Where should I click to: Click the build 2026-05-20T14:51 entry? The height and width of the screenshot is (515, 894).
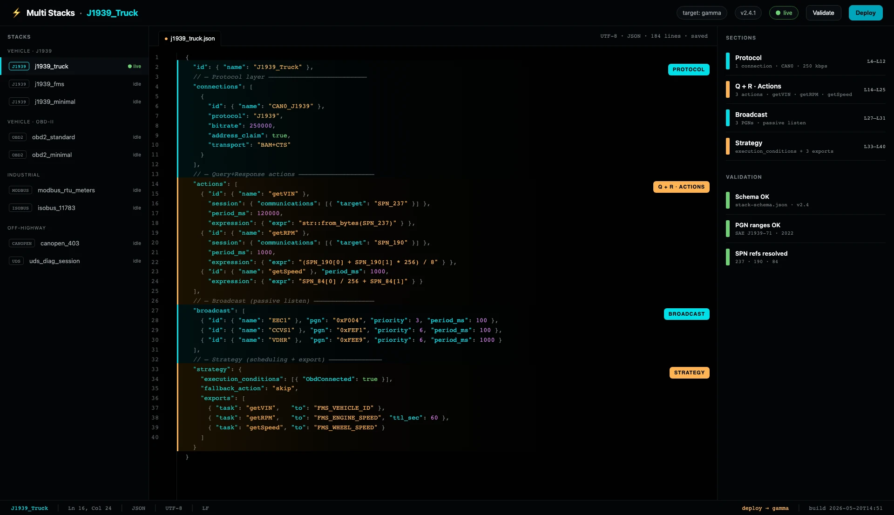pos(846,508)
